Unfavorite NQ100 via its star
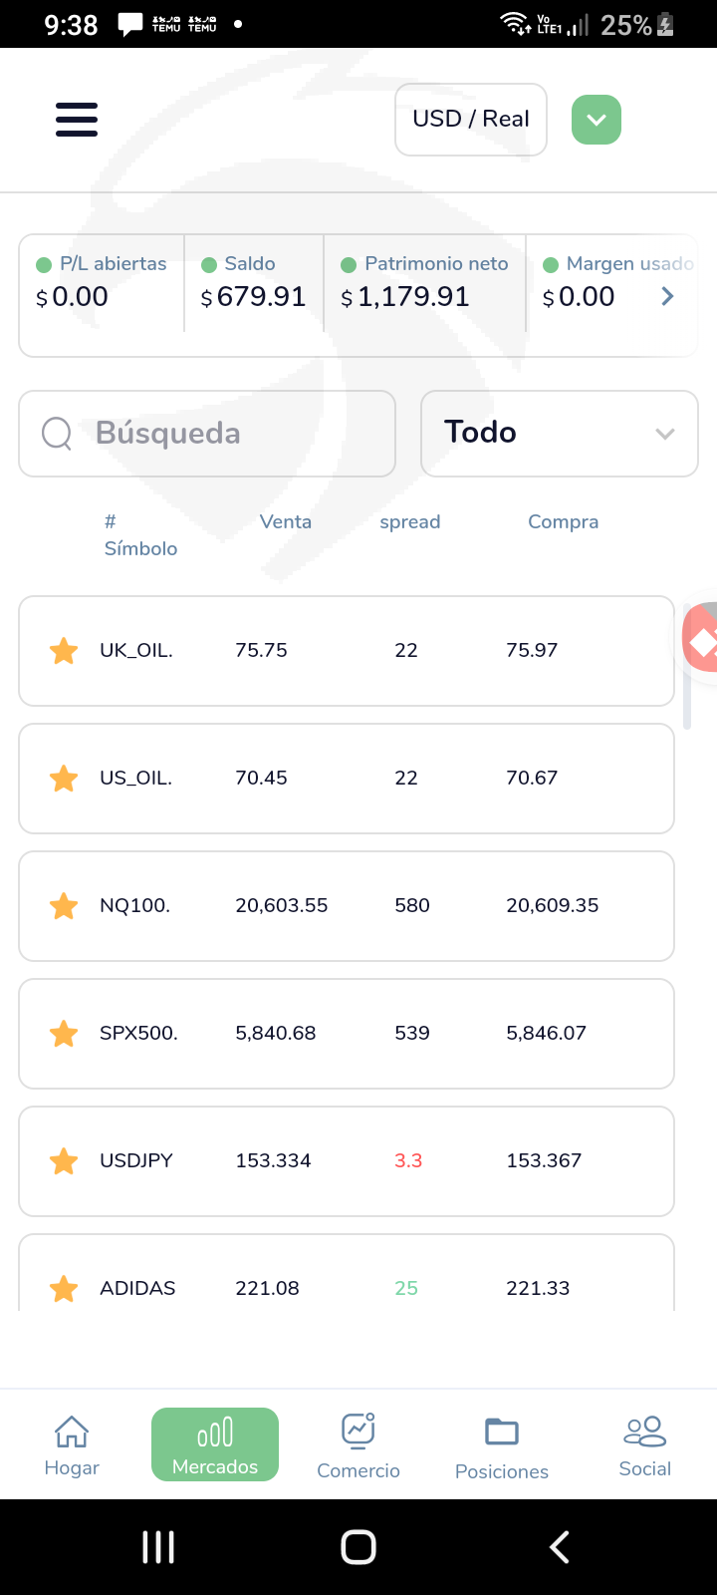717x1595 pixels. coord(64,906)
